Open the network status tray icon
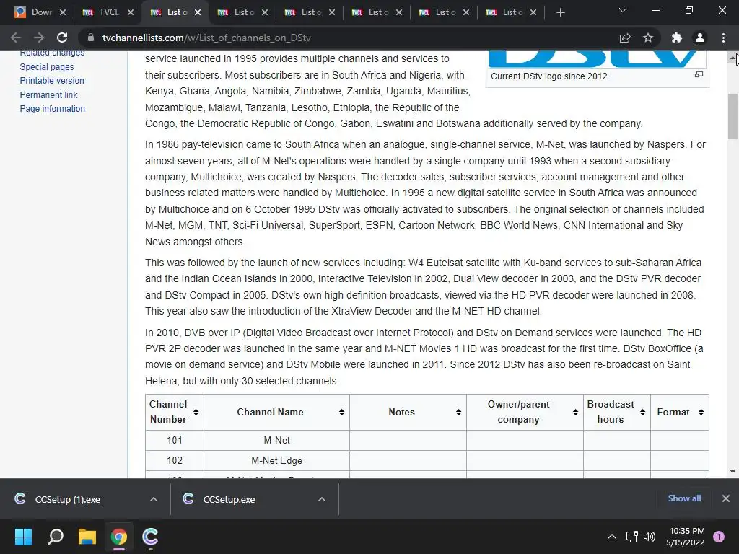This screenshot has height=554, width=739. 631,537
